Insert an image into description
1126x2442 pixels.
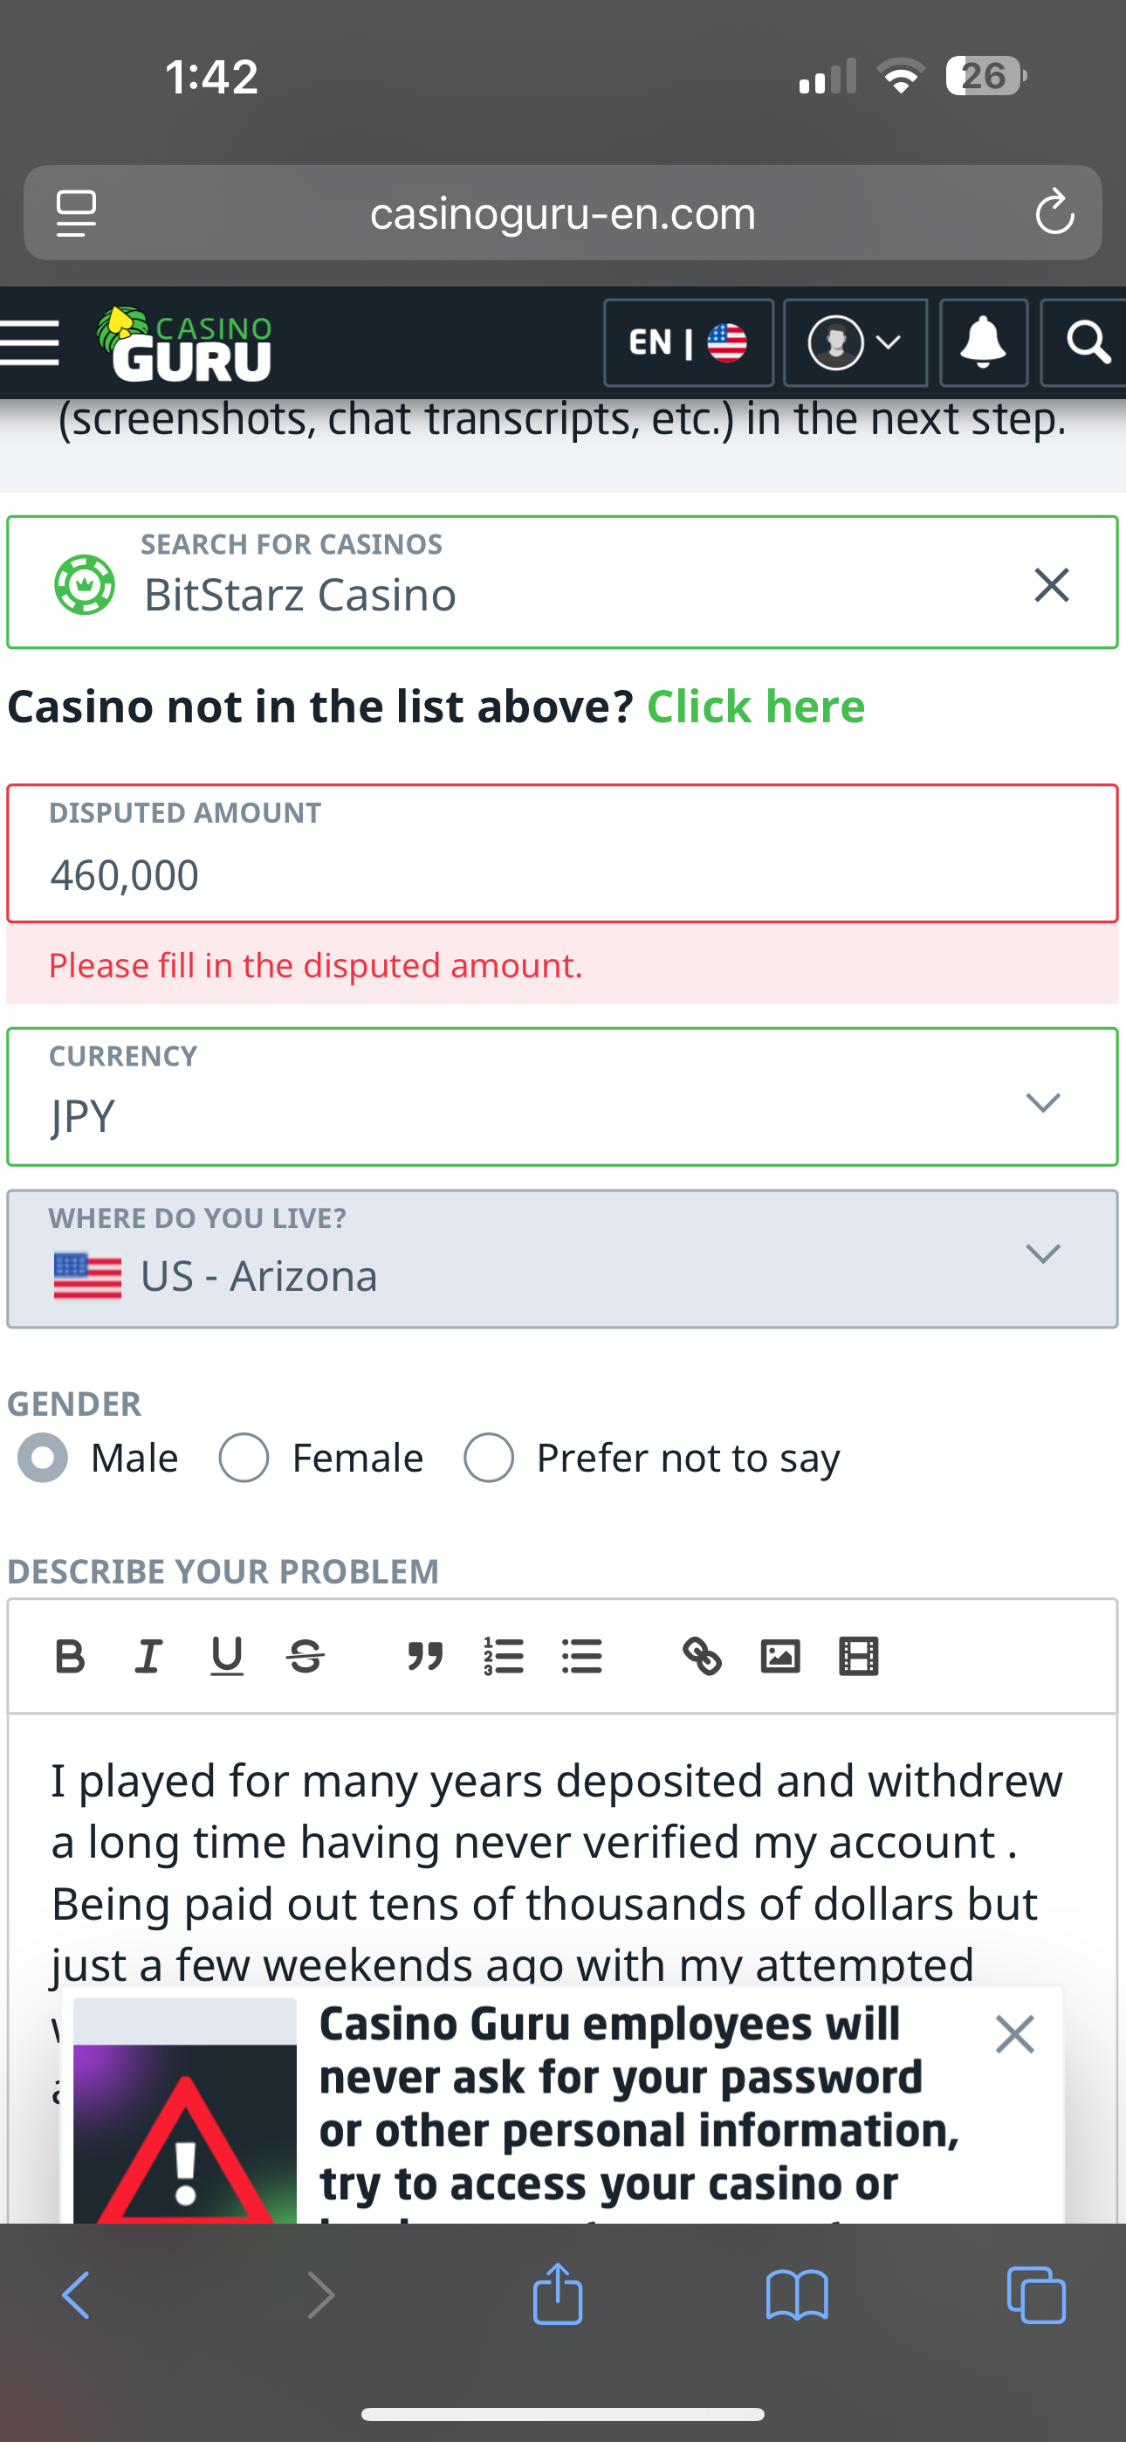click(x=780, y=1656)
